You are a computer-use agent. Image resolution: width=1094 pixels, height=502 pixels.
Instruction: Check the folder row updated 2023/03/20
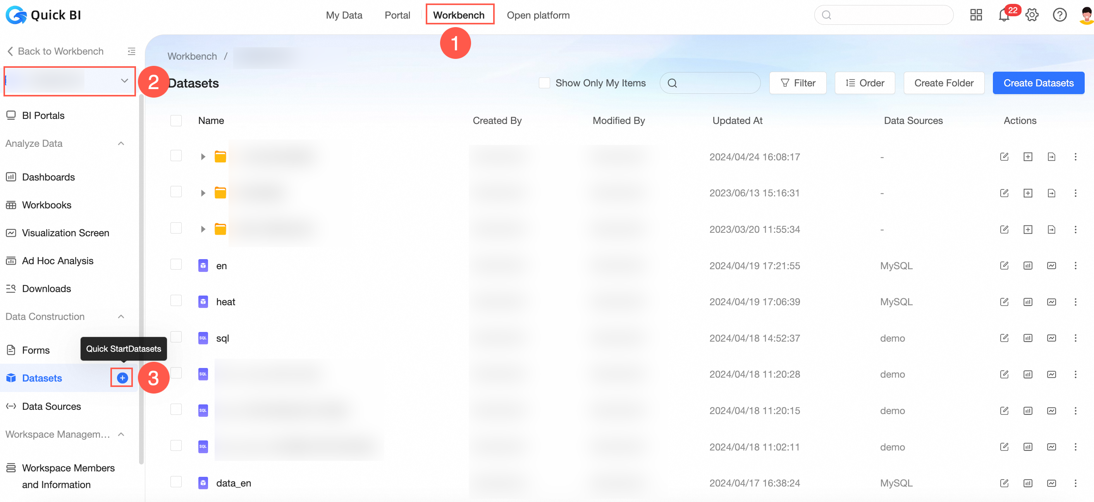(x=176, y=228)
